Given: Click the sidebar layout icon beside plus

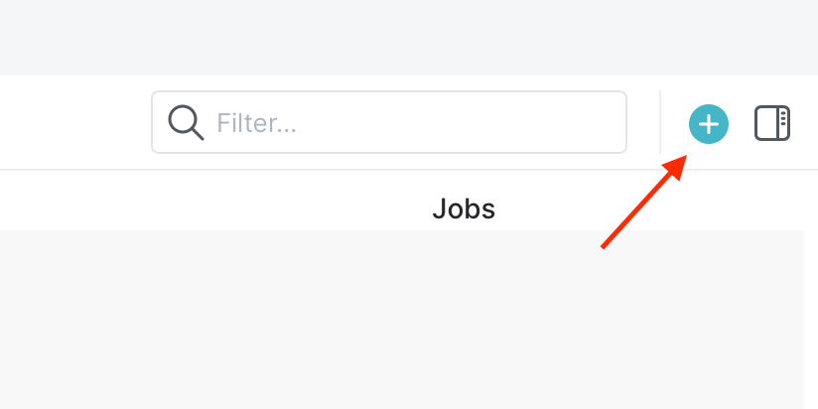Looking at the screenshot, I should tap(772, 124).
